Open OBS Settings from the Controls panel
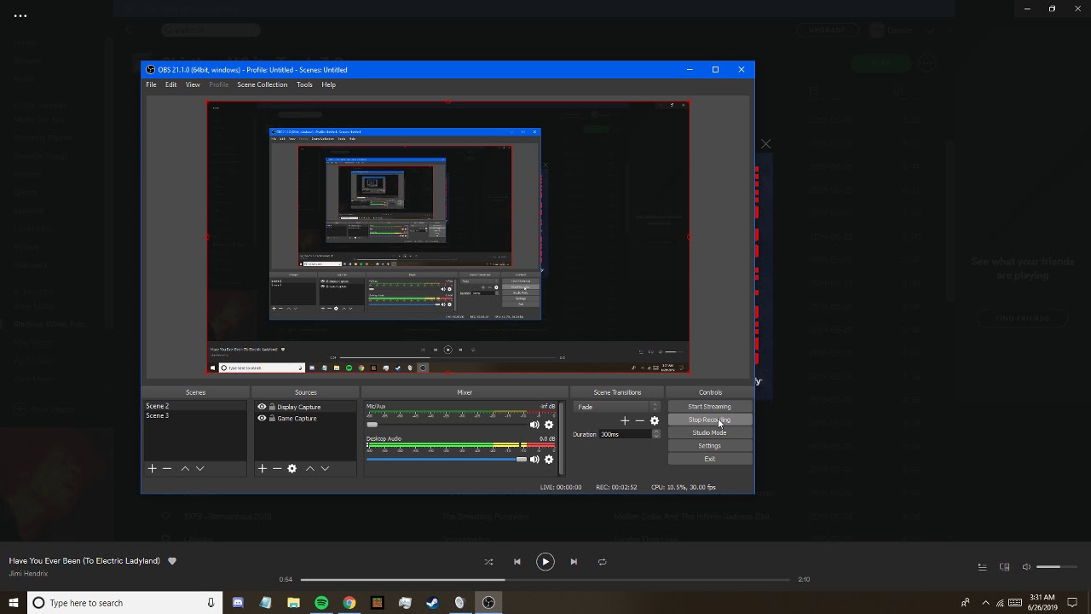1091x614 pixels. 710,446
